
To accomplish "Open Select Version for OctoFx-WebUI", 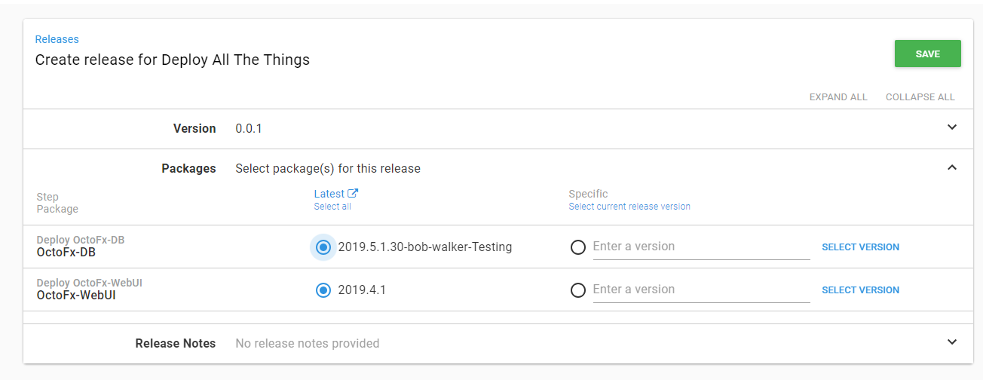I will pos(860,290).
